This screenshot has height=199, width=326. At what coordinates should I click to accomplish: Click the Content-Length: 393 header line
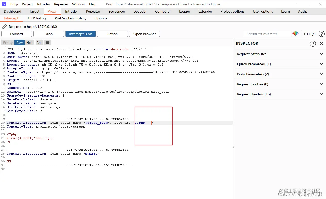click(26, 76)
